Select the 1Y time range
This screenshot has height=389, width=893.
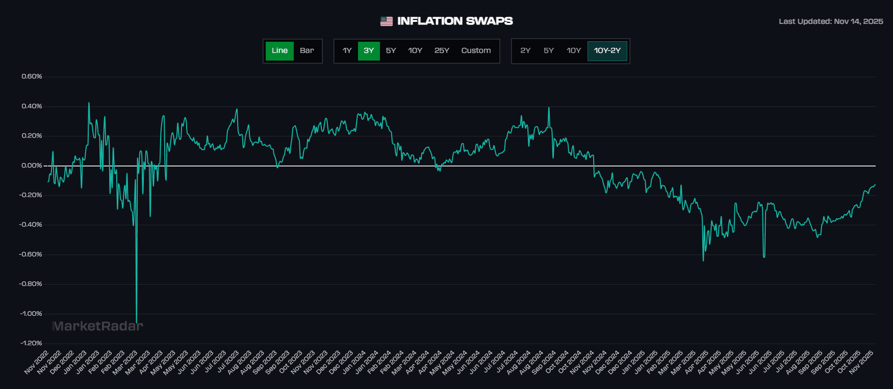[347, 51]
